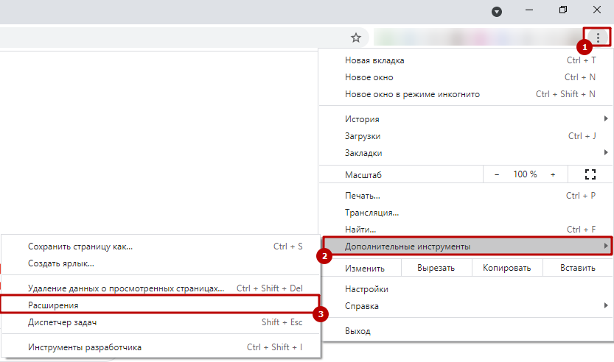Click the three-dot Chrome menu icon

[598, 37]
